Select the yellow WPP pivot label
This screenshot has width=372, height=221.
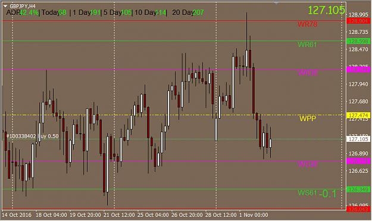click(x=308, y=118)
